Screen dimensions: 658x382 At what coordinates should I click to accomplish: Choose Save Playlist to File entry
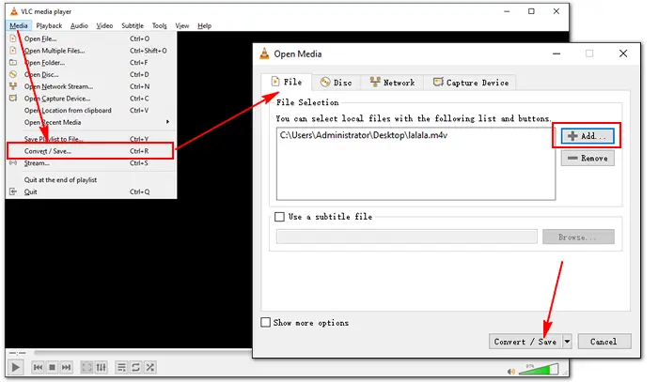pyautogui.click(x=91, y=139)
